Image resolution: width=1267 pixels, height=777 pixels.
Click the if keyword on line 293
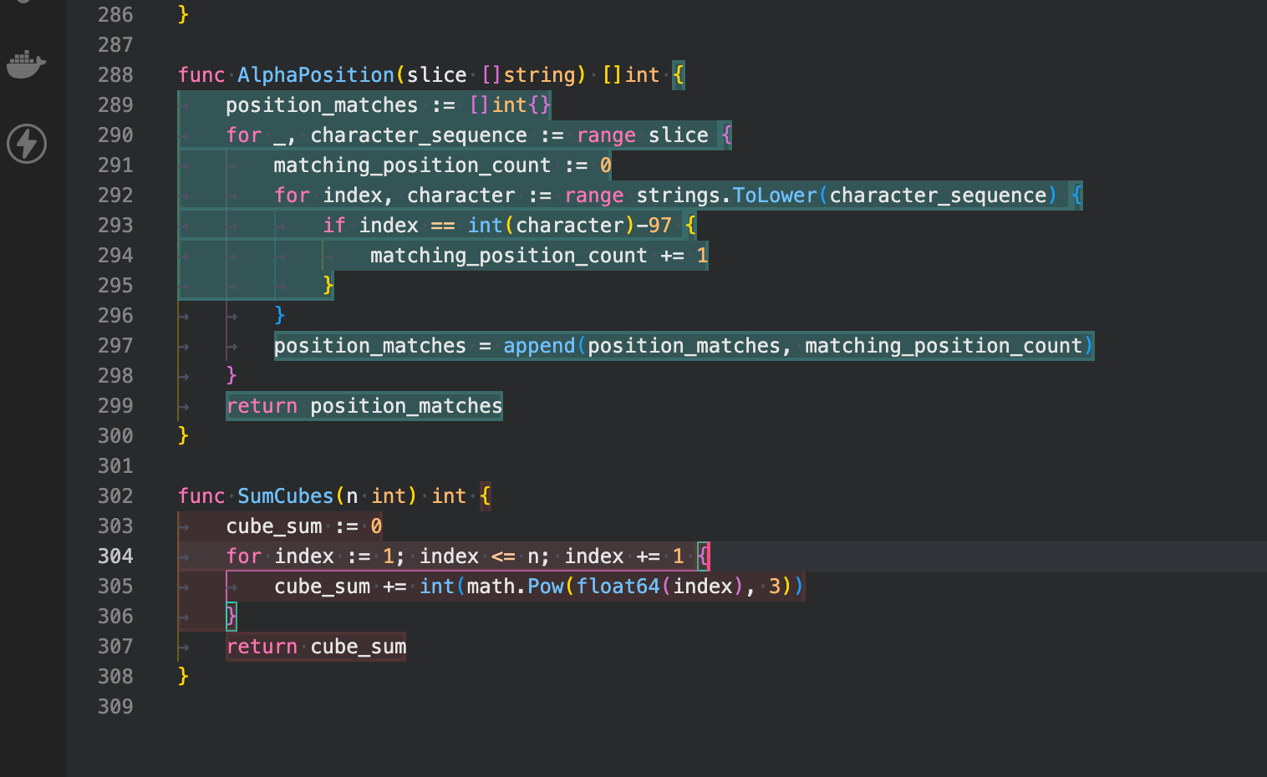pos(333,226)
